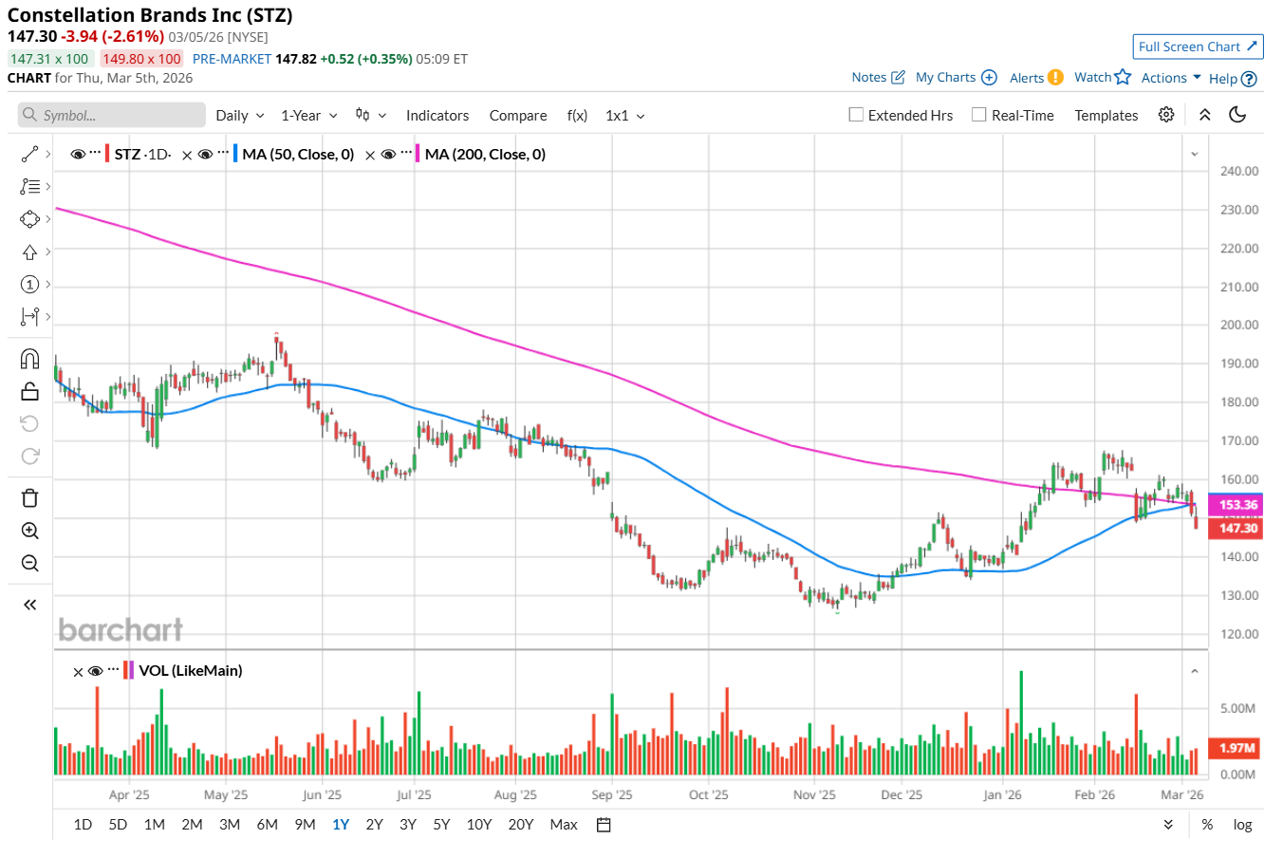Open the My Charts link

[x=955, y=78]
